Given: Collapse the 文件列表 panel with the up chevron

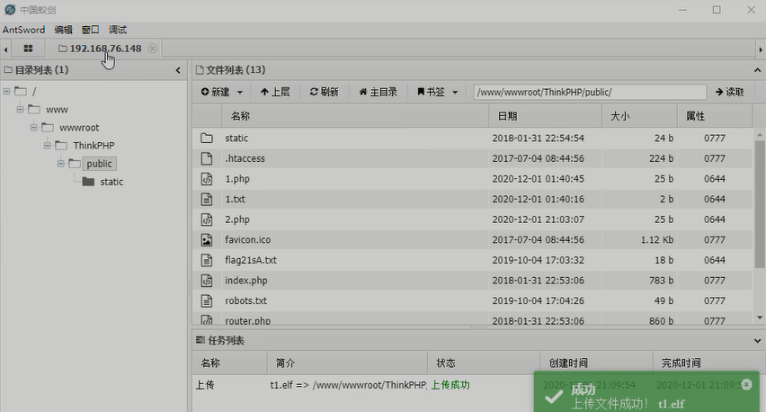Looking at the screenshot, I should point(757,70).
